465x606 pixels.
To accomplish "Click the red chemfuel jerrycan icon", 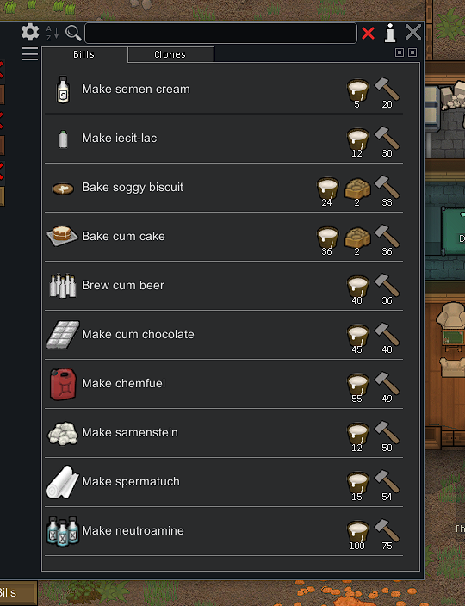I will pos(63,384).
